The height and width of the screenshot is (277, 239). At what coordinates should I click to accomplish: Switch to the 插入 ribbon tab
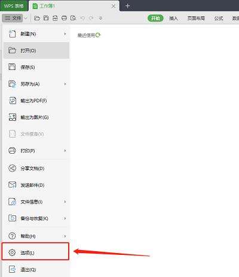coord(173,19)
